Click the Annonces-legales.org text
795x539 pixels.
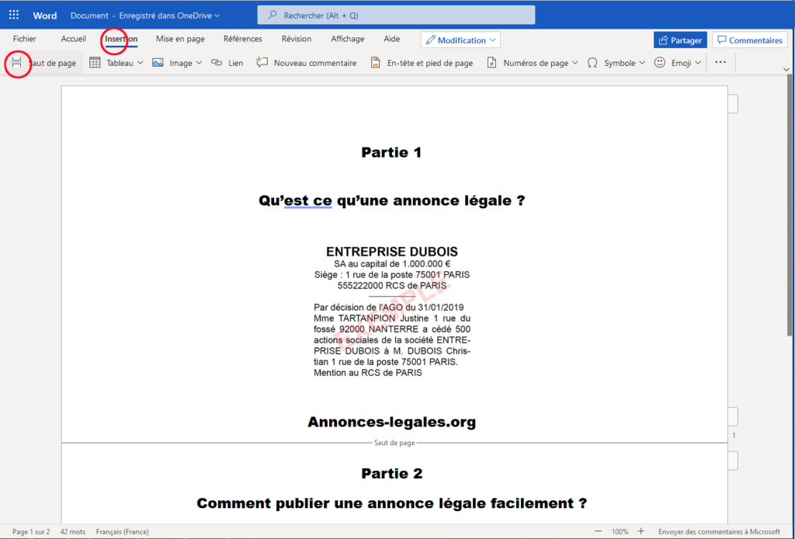pyautogui.click(x=391, y=422)
